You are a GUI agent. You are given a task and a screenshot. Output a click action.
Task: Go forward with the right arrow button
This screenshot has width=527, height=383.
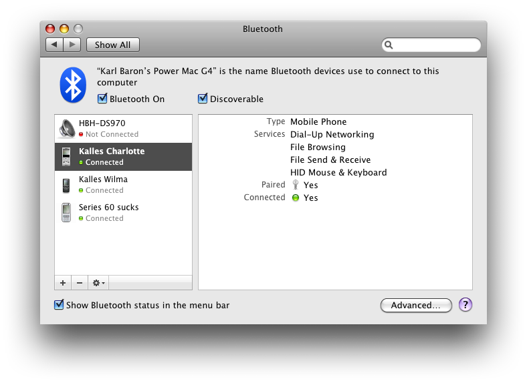(72, 45)
